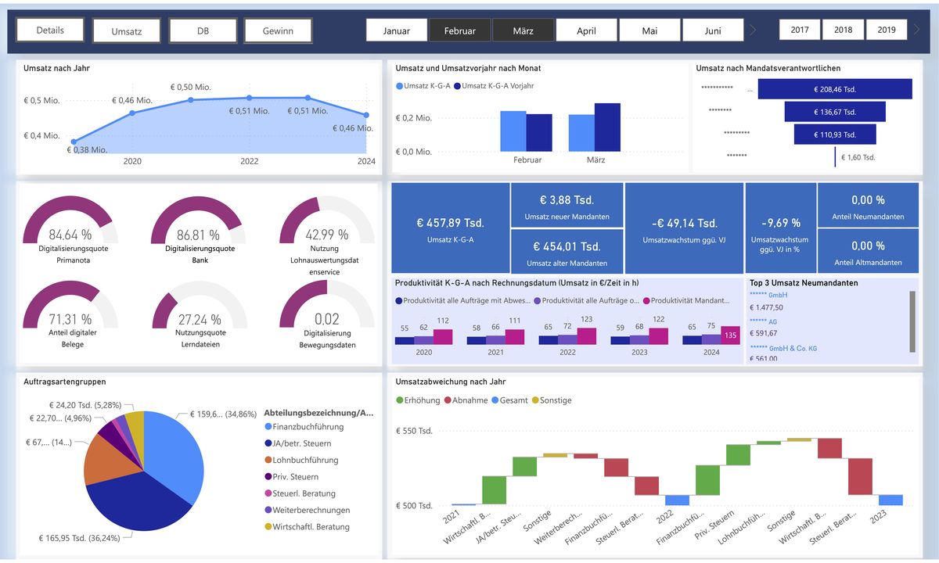This screenshot has height=563, width=939.
Task: Click the Erhöhung green legend marker
Action: (400, 400)
